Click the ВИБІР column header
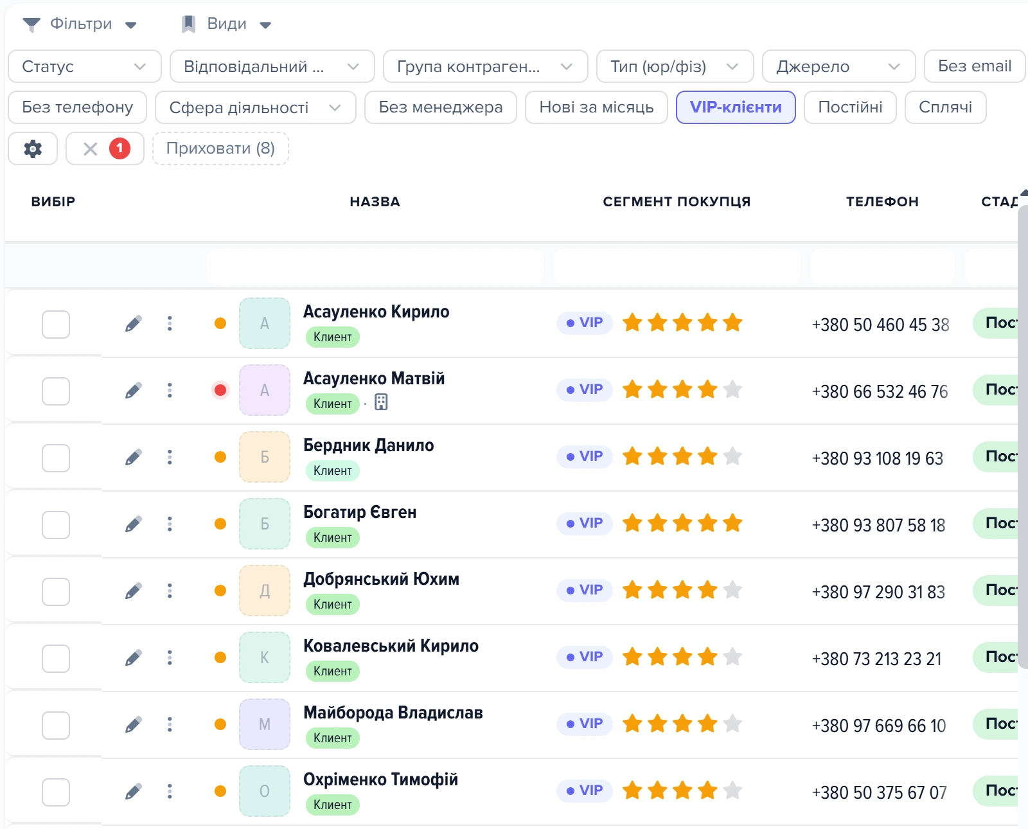1028x829 pixels. coord(53,202)
